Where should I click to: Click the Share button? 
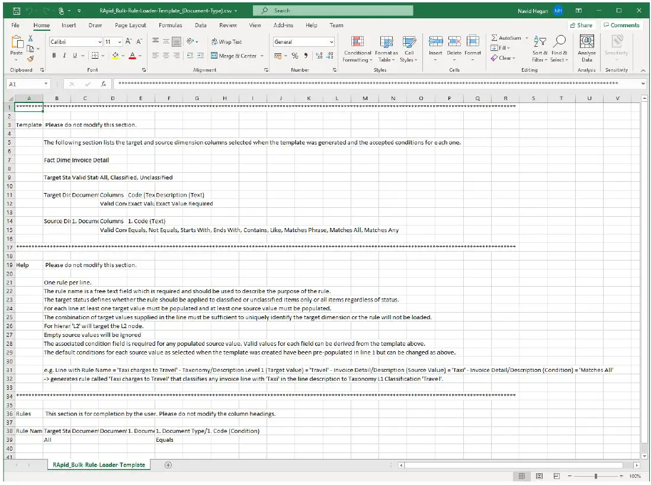pyautogui.click(x=581, y=25)
